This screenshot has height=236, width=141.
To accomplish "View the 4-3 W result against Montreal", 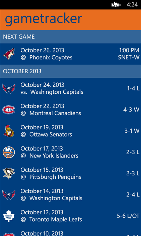I will tap(131, 110).
